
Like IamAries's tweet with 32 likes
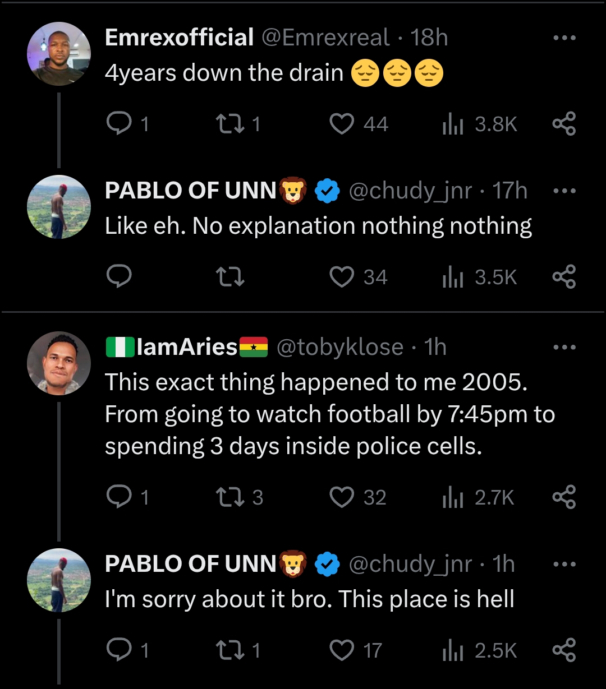(342, 497)
